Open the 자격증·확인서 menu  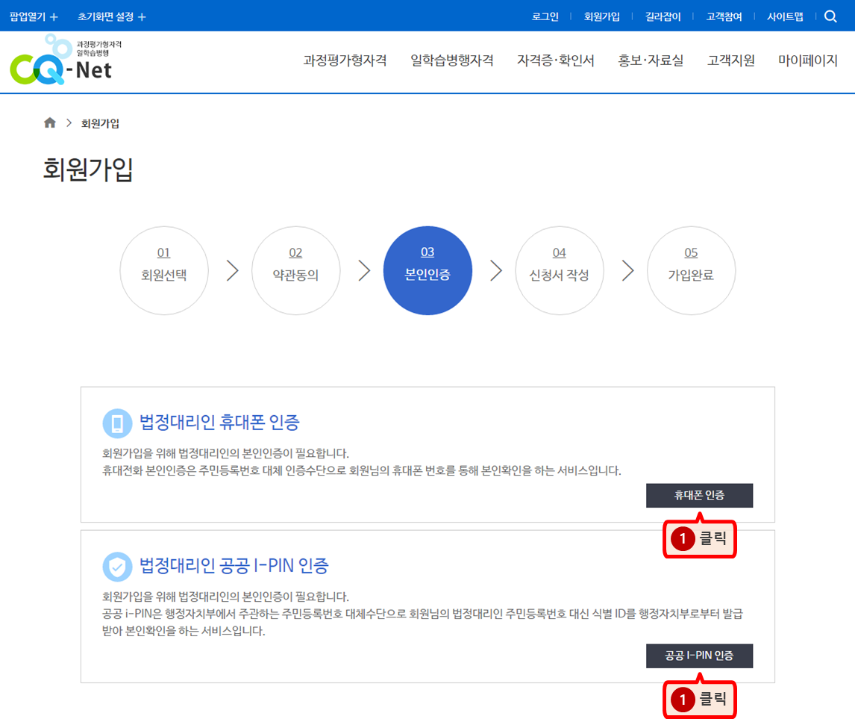click(556, 60)
